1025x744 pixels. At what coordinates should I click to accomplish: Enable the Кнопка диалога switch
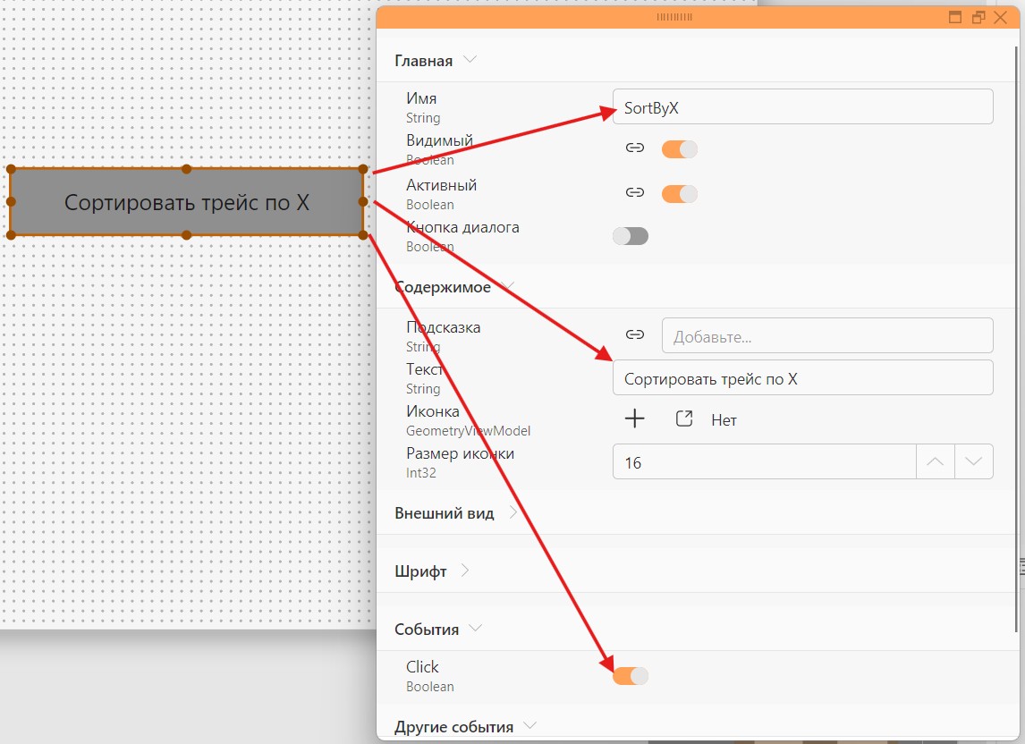pyautogui.click(x=631, y=236)
